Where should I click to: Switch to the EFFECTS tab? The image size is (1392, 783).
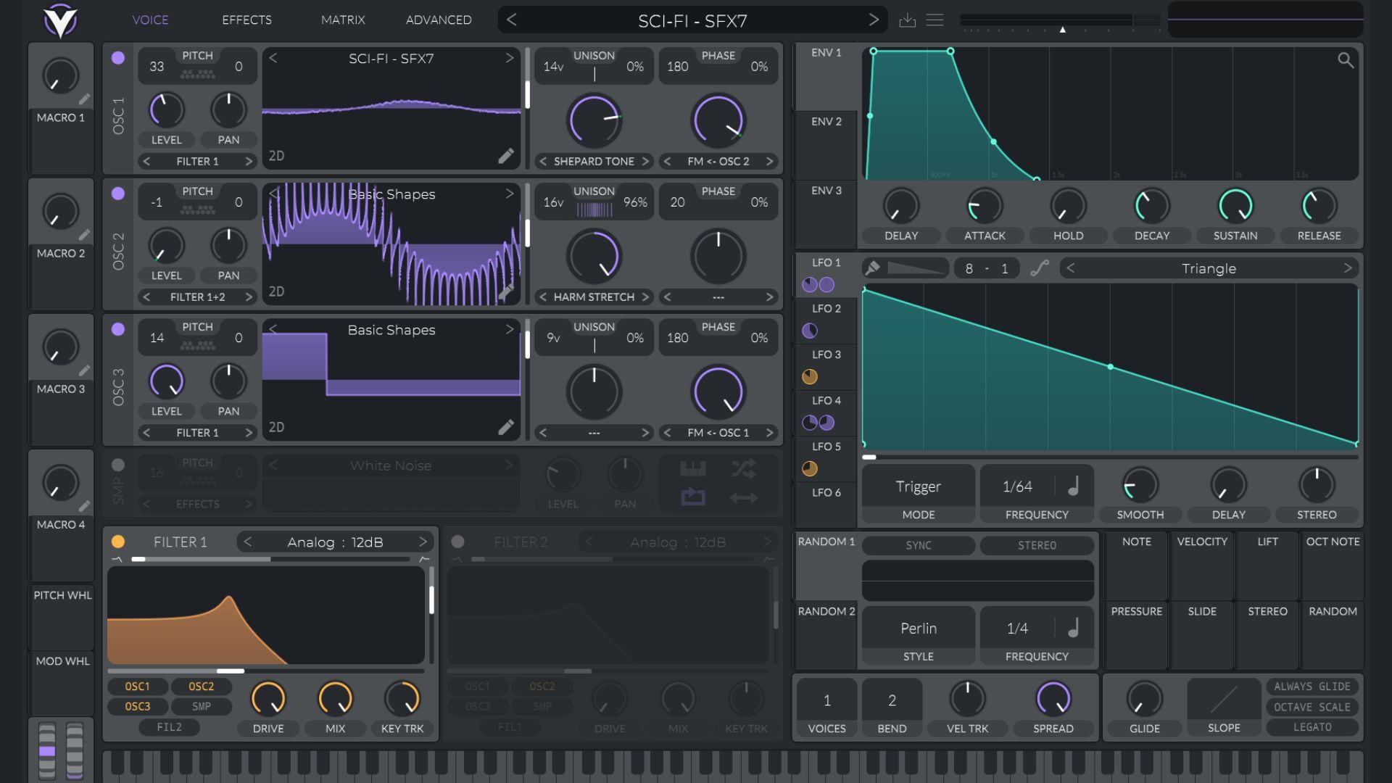click(246, 20)
